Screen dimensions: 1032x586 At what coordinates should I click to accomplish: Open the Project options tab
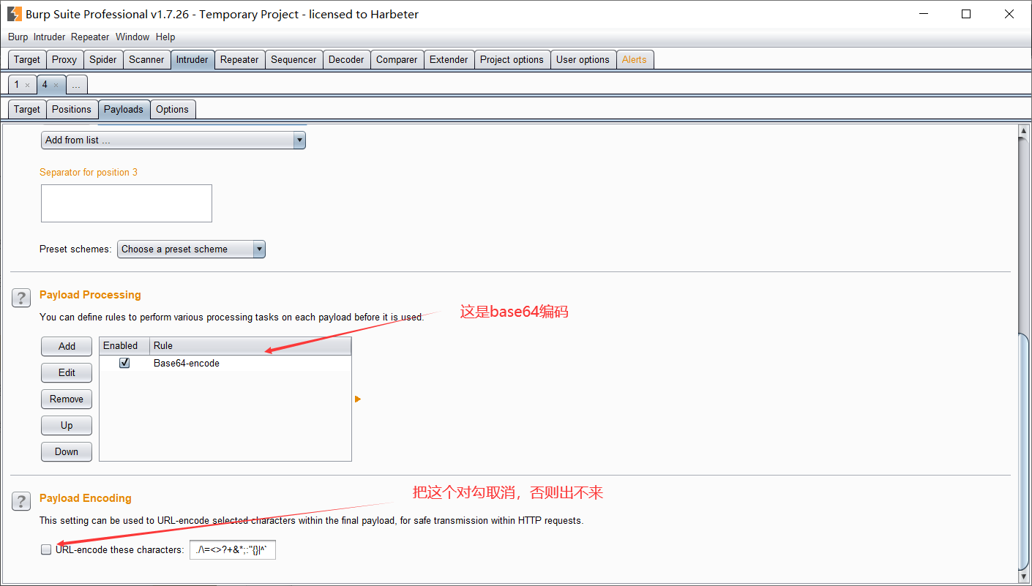coord(512,59)
